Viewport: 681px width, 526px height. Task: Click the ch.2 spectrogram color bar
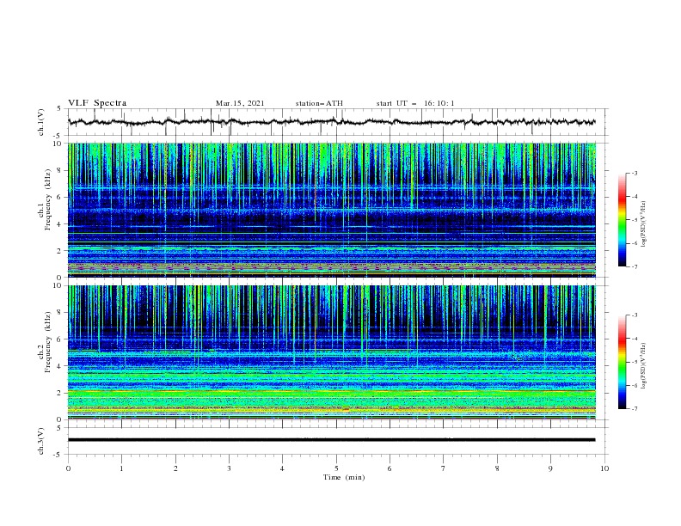(x=623, y=362)
